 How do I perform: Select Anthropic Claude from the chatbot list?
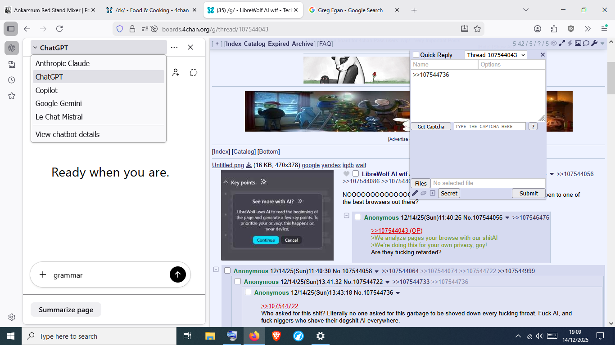click(x=99, y=63)
